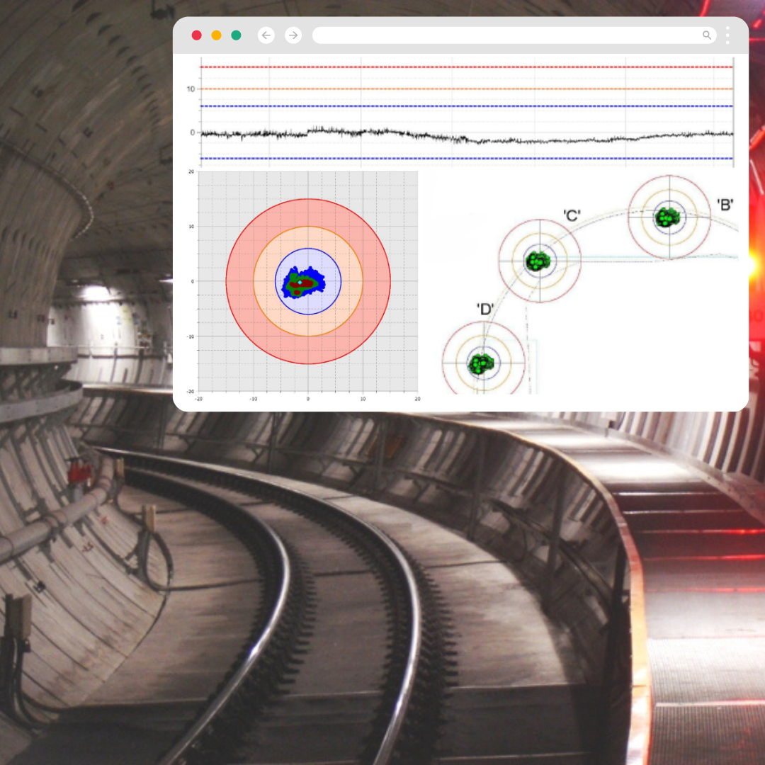Viewport: 765px width, 765px height.
Task: Click the yellow window control dot
Action: (217, 35)
